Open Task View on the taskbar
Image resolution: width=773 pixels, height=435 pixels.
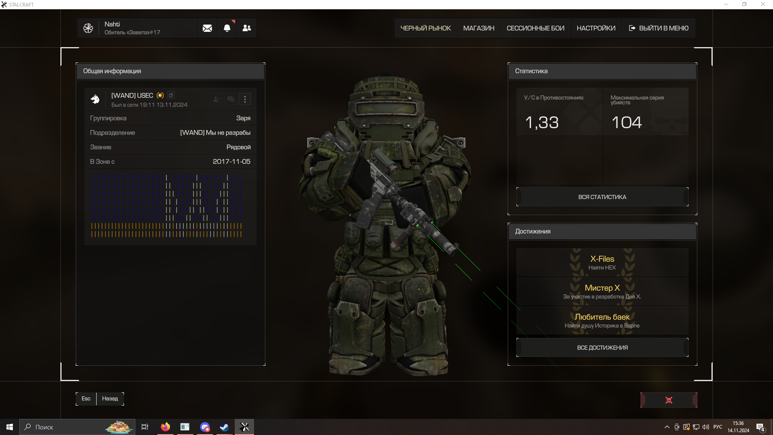145,427
